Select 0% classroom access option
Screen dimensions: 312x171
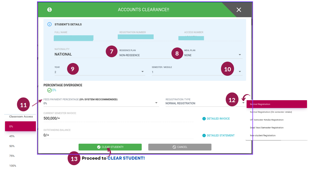(x=20, y=126)
